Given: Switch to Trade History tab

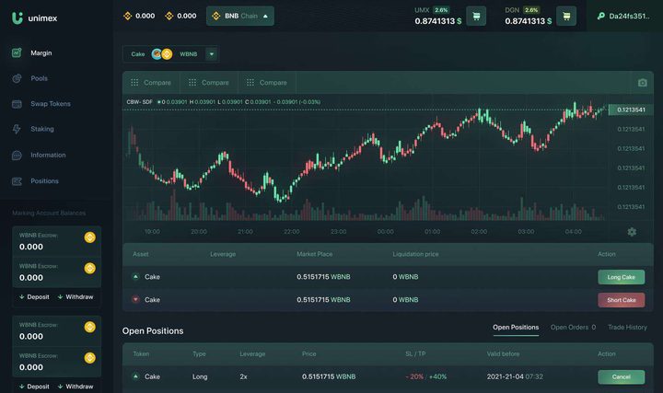Looking at the screenshot, I should pos(627,327).
